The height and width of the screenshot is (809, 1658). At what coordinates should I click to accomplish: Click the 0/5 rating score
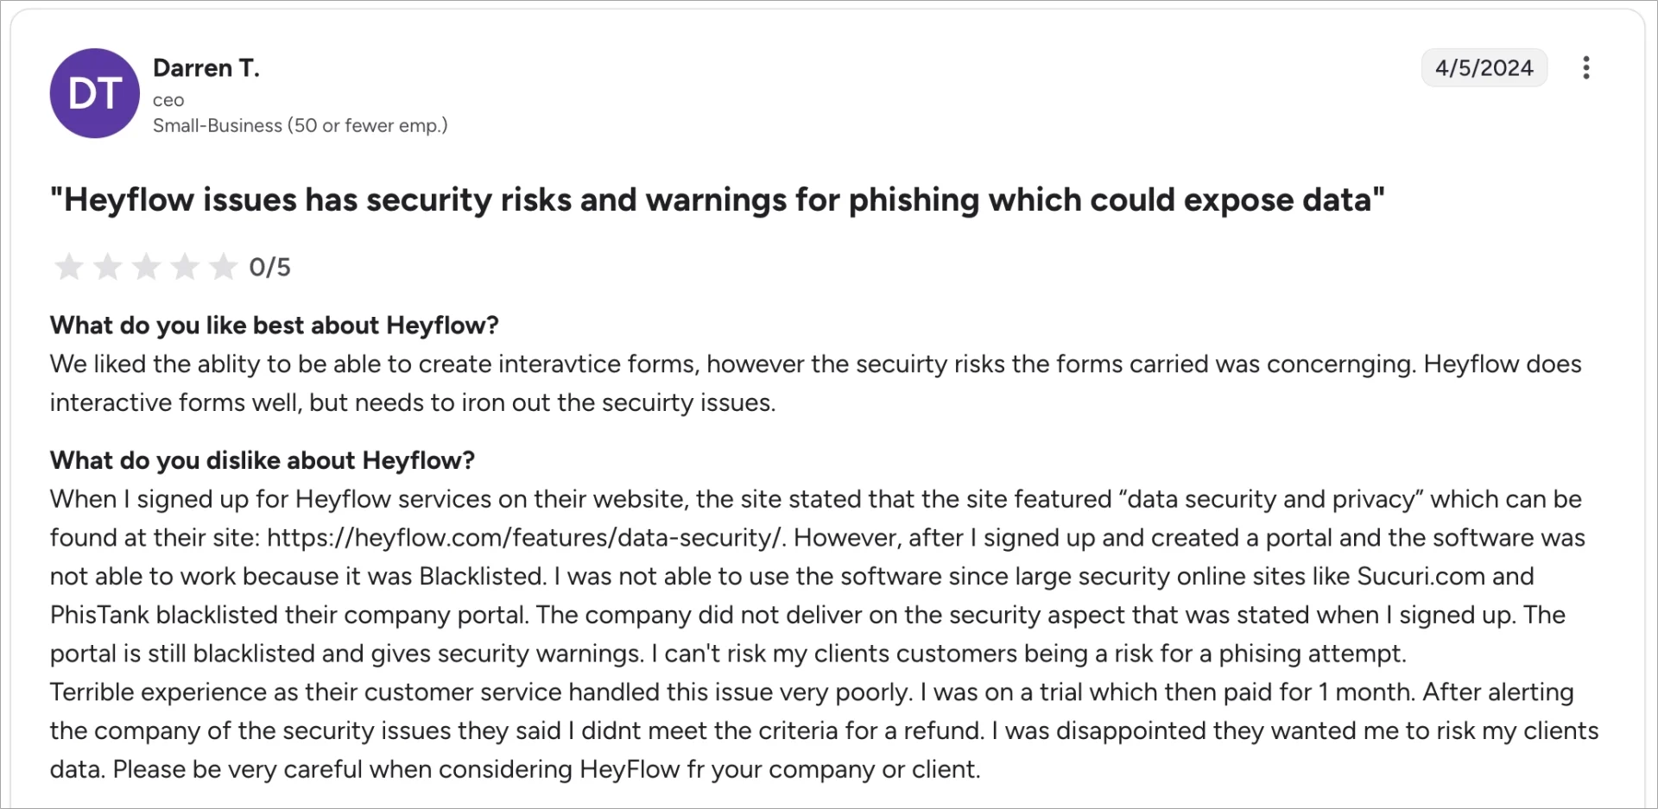click(269, 268)
